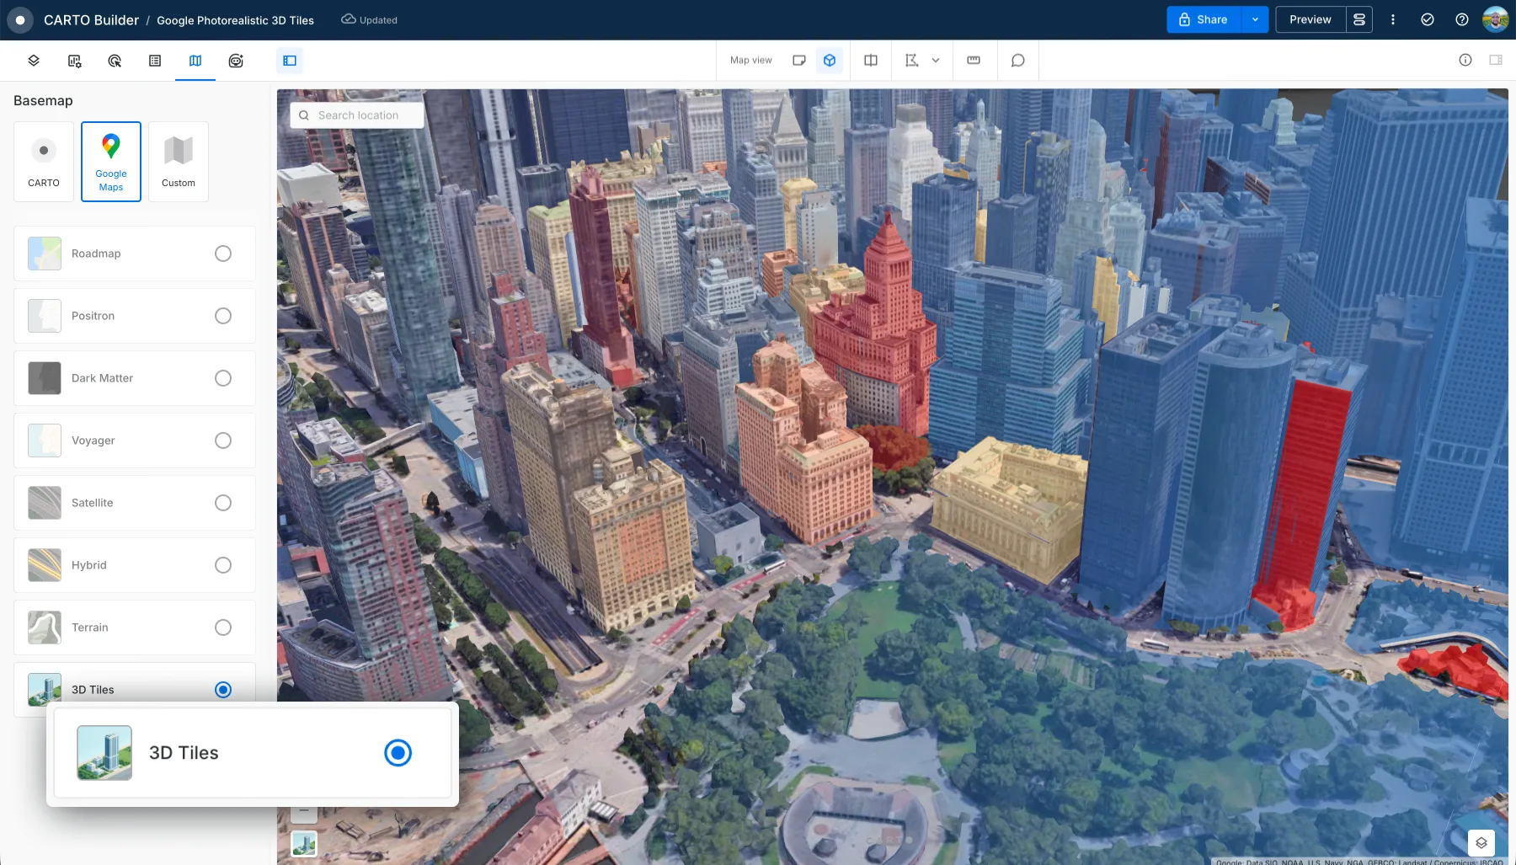Choose the Hybrid basemap radio
Image resolution: width=1516 pixels, height=865 pixels.
tap(223, 565)
